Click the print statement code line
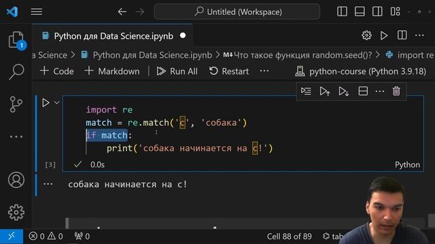This screenshot has width=435, height=244. tap(190, 148)
